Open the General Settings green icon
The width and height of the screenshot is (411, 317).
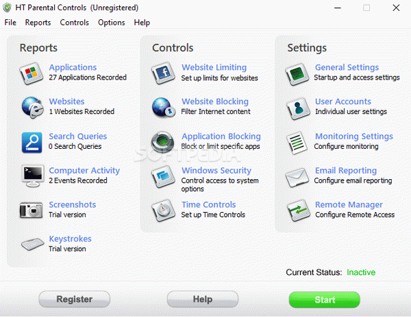click(x=297, y=74)
